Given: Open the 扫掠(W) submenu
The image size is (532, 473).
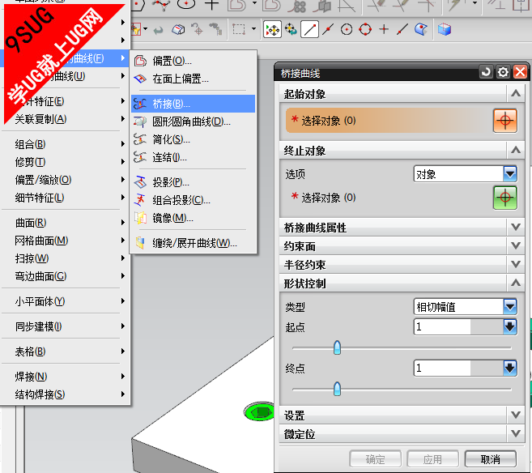Looking at the screenshot, I should [64, 258].
